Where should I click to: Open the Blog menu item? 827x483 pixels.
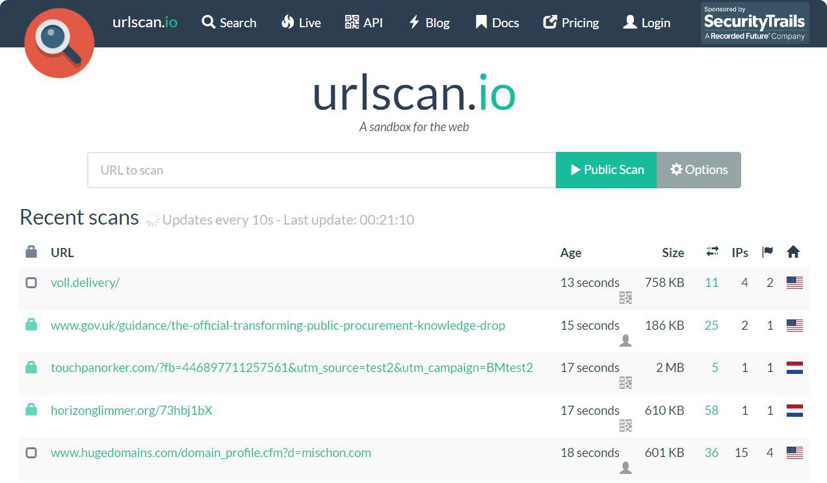pyautogui.click(x=428, y=23)
